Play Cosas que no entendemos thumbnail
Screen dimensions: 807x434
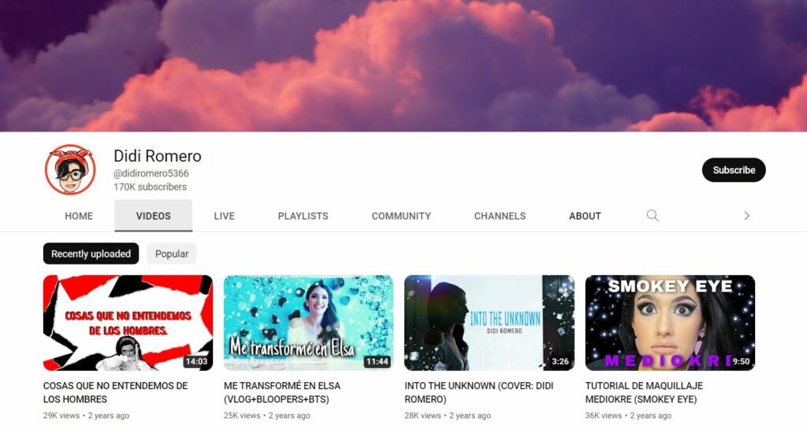coord(128,323)
